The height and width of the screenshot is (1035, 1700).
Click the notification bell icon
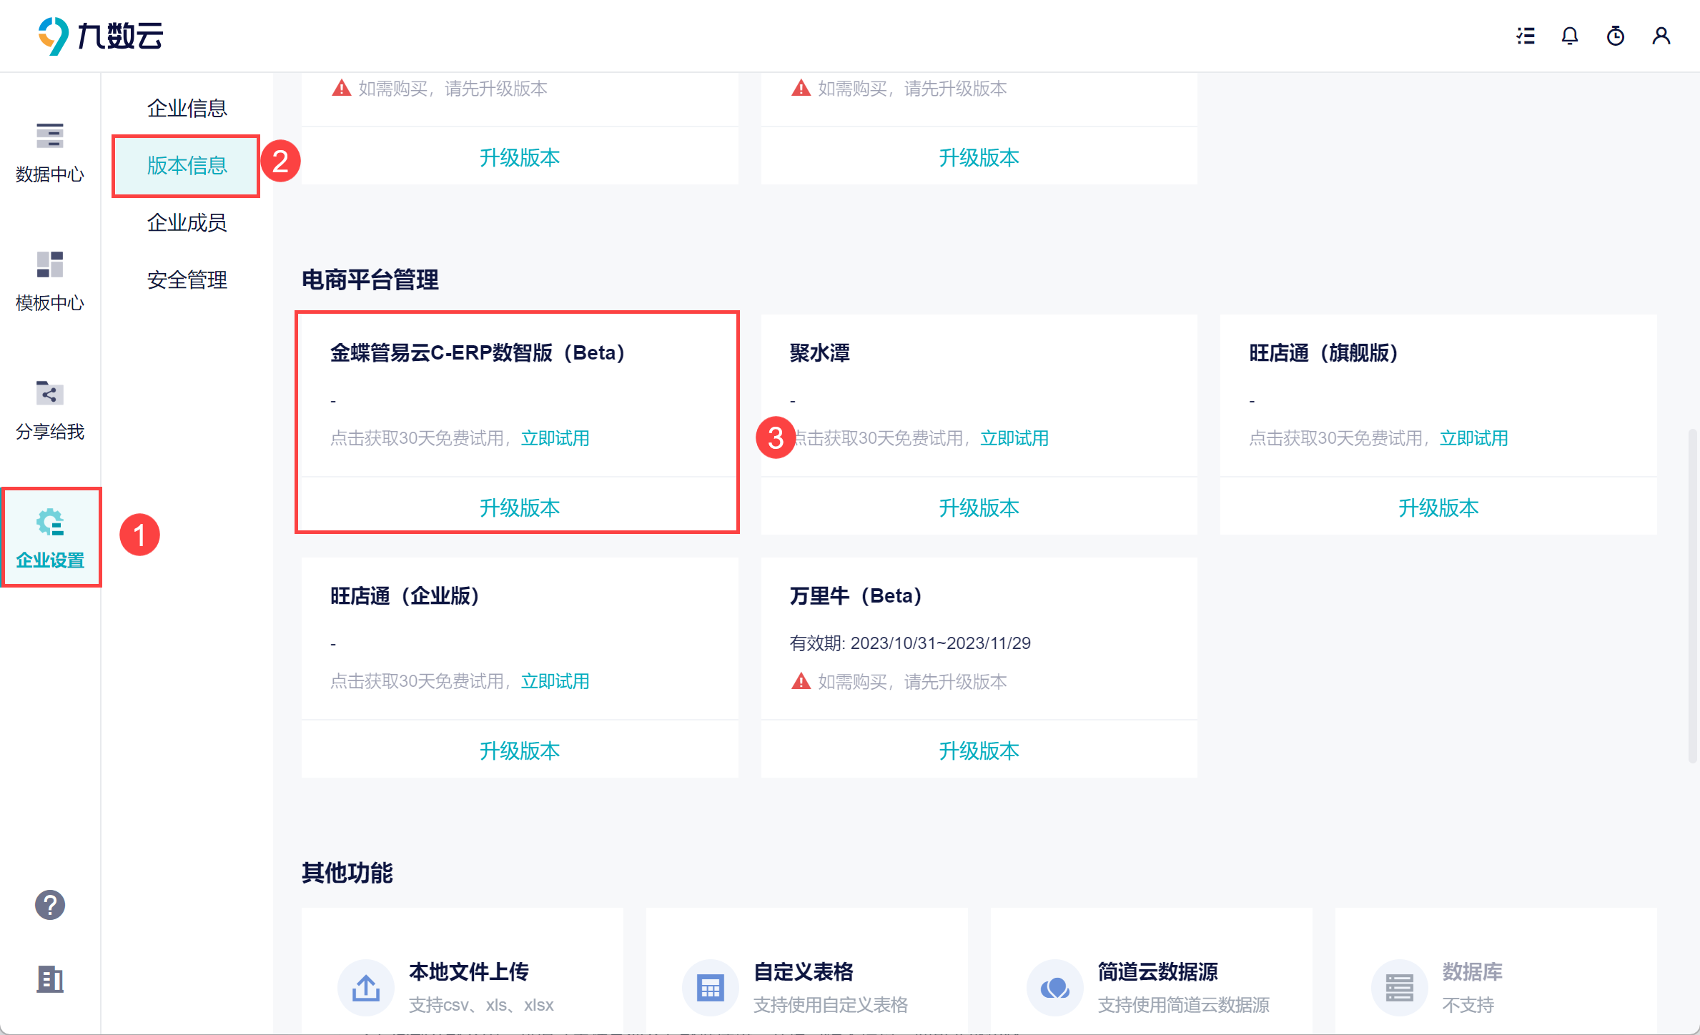[x=1570, y=36]
